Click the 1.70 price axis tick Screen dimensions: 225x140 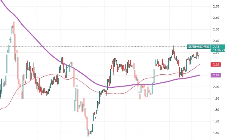tap(216, 122)
